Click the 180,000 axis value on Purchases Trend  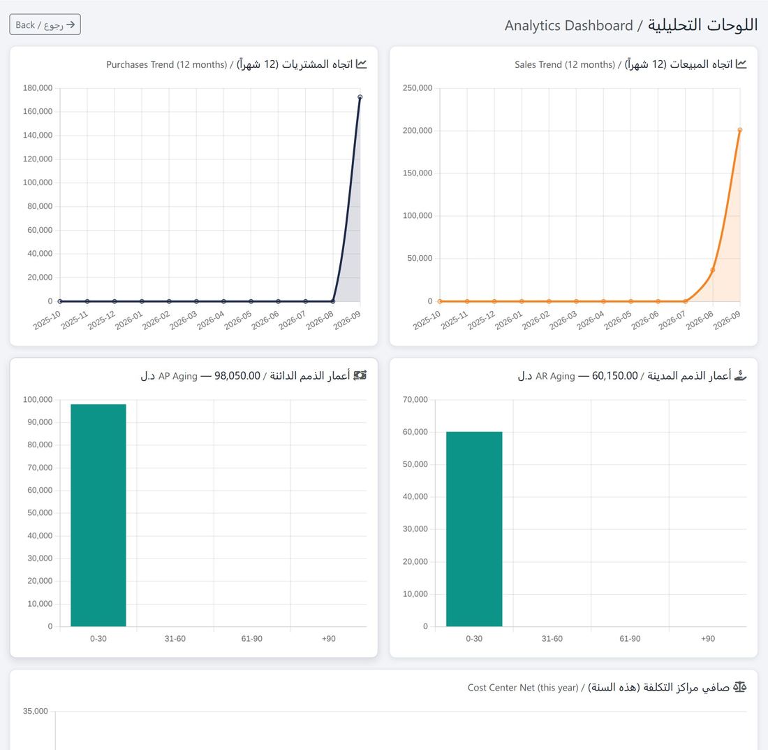tap(38, 88)
